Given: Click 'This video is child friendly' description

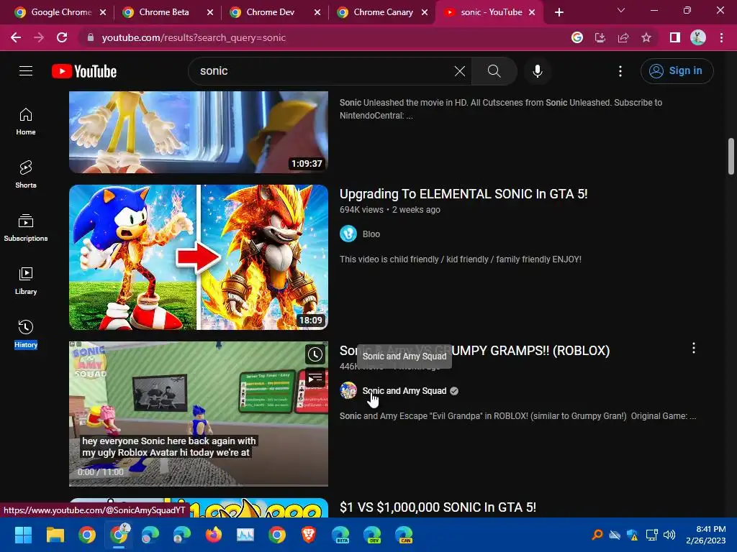Looking at the screenshot, I should click(x=461, y=259).
